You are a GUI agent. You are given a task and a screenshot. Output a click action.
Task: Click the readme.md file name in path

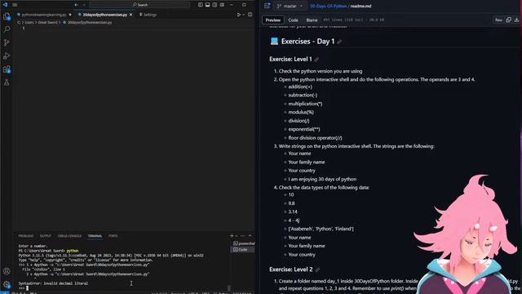click(361, 6)
